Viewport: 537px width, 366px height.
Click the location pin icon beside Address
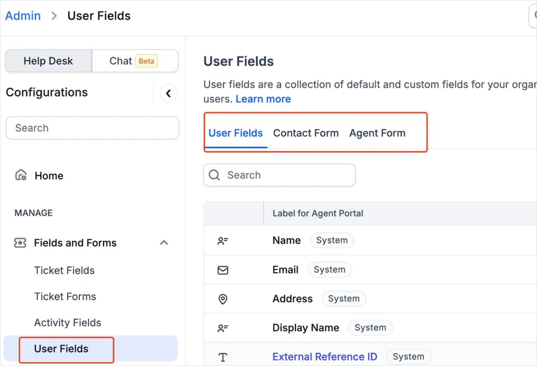(223, 299)
